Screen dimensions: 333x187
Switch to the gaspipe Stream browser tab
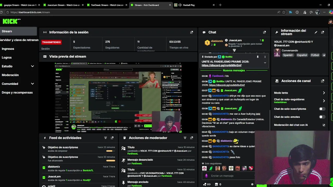tap(20, 5)
